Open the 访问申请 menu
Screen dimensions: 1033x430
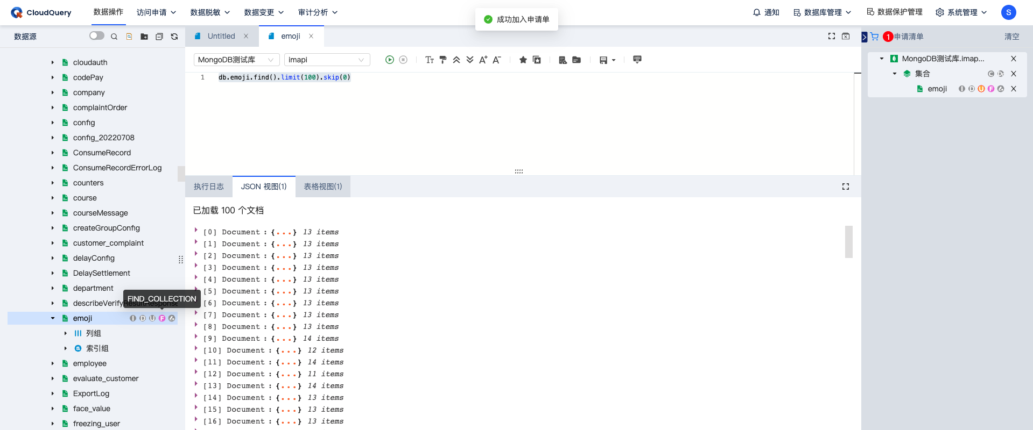pyautogui.click(x=156, y=12)
